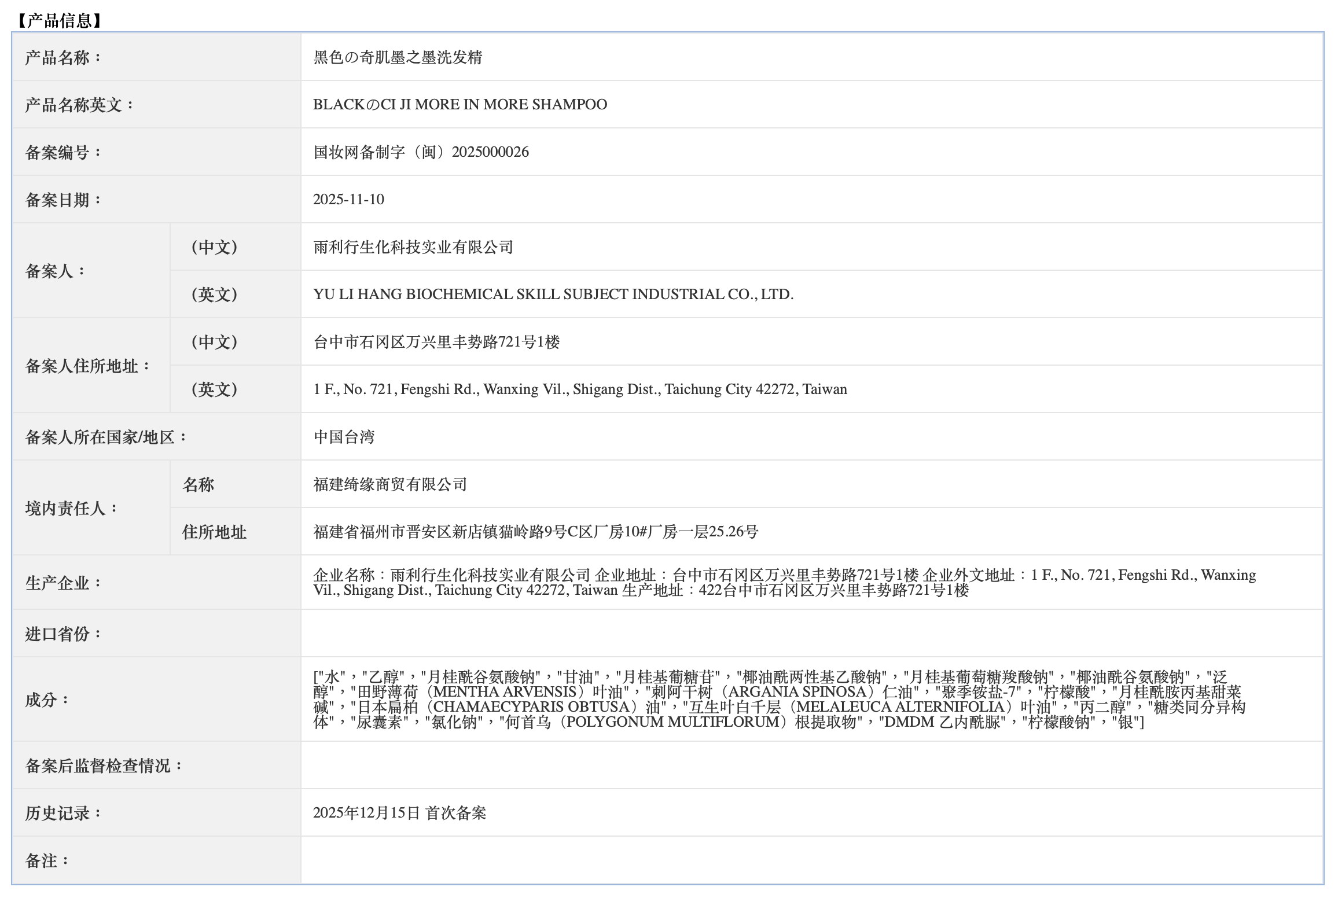Screen dimensions: 1338x898
Task: Click the 境内责任人 row label
Action: click(72, 508)
